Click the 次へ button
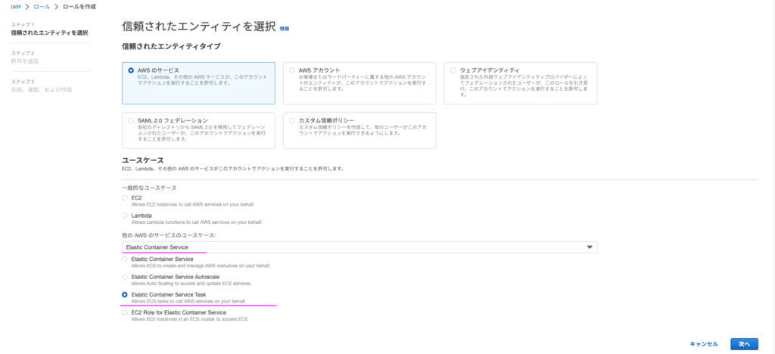 click(x=745, y=344)
